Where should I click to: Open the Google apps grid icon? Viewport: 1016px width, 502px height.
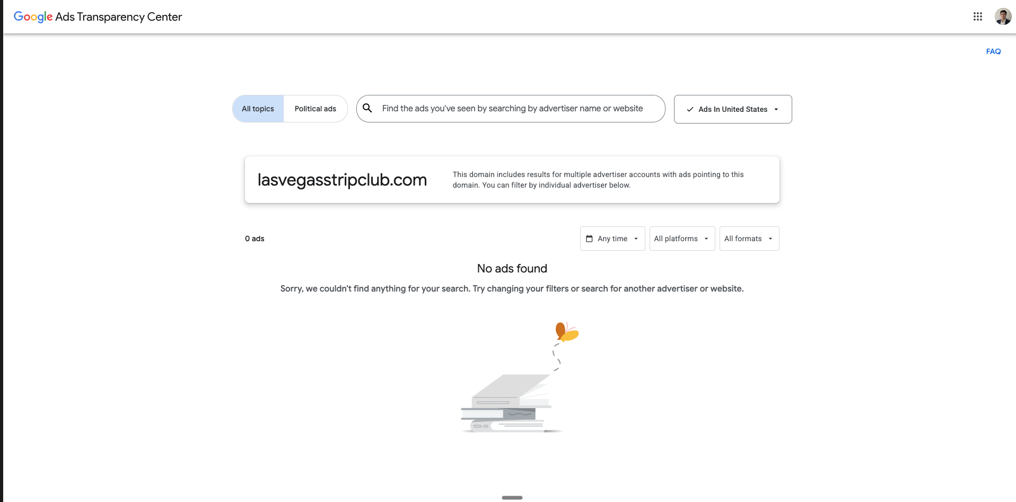[978, 16]
